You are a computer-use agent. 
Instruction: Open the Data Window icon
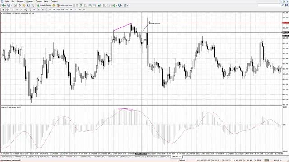pyautogui.click(x=20, y=5)
